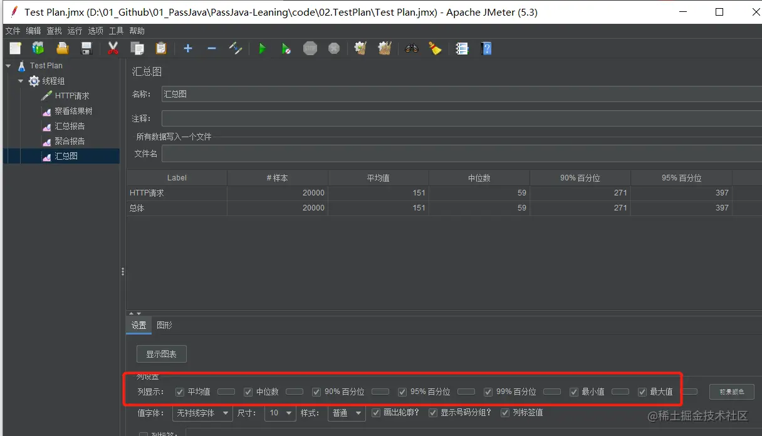Image resolution: width=762 pixels, height=436 pixels.
Task: Uncheck the 最小值 column checkbox
Action: [x=574, y=392]
